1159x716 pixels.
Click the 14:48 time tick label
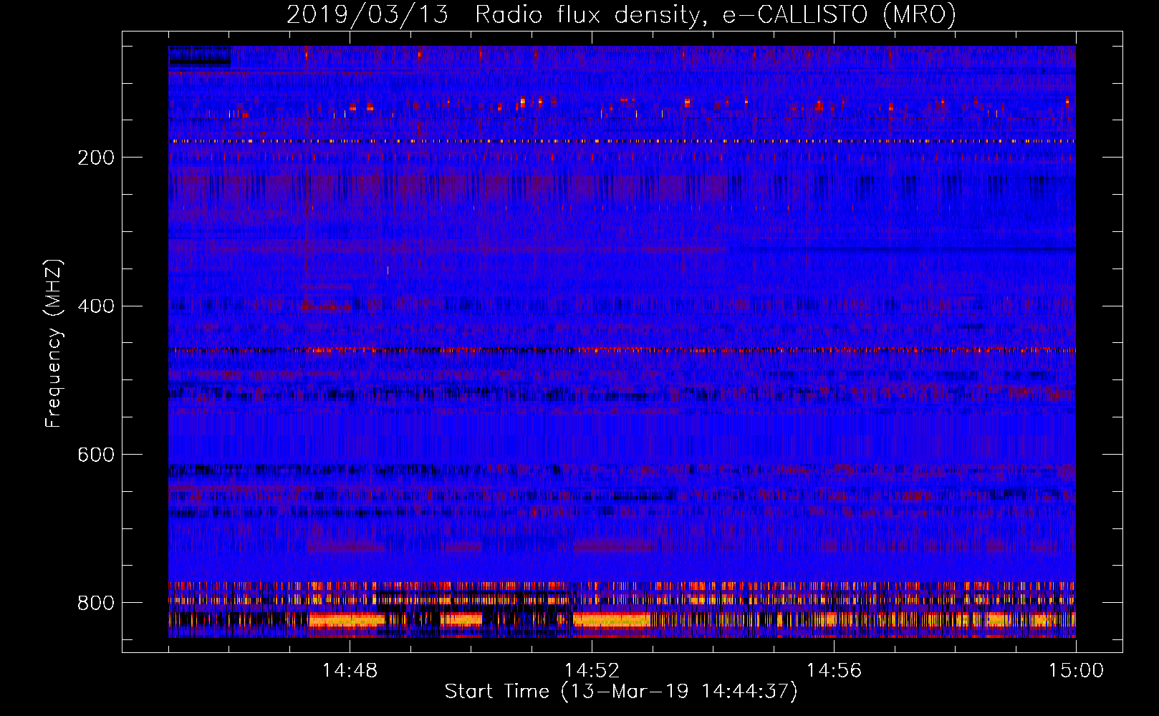click(x=350, y=671)
